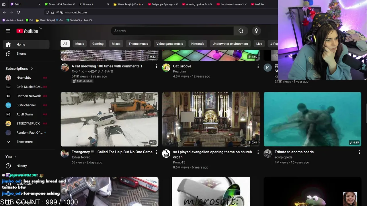Viewport: 367px width, 206px height.
Task: Open Cafe Music BGM channel subscription
Action: (x=26, y=87)
